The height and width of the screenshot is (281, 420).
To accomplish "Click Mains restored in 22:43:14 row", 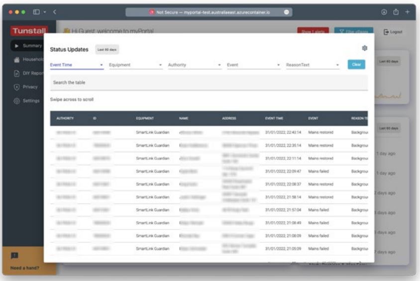I will click(320, 133).
